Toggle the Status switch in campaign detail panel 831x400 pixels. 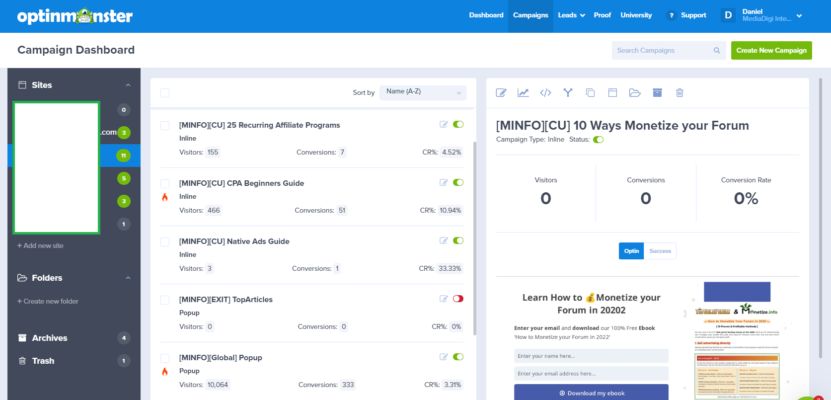click(599, 140)
